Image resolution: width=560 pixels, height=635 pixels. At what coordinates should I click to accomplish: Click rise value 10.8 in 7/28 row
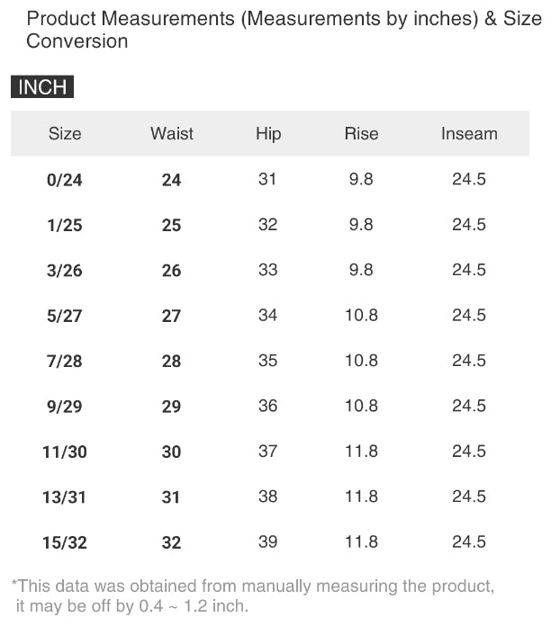point(361,361)
